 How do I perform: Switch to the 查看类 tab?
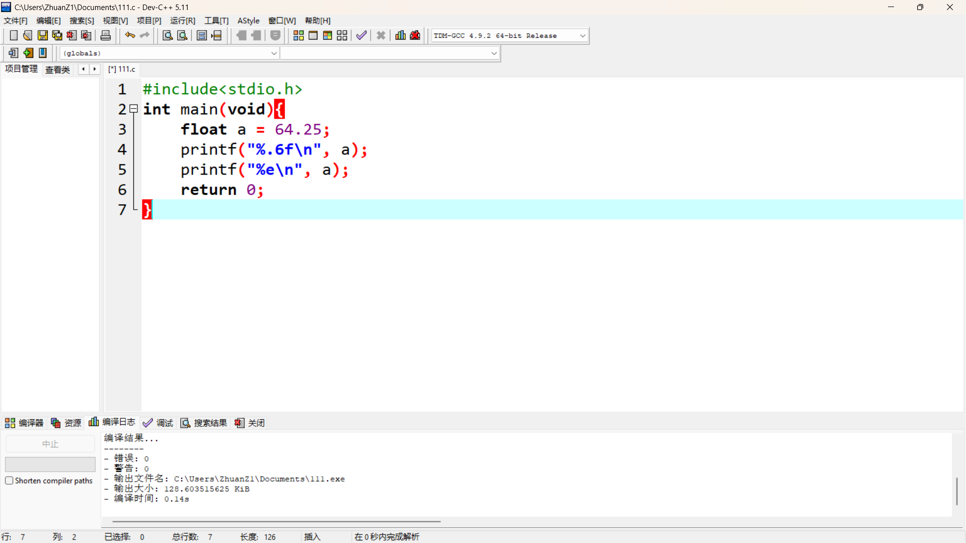pos(57,69)
